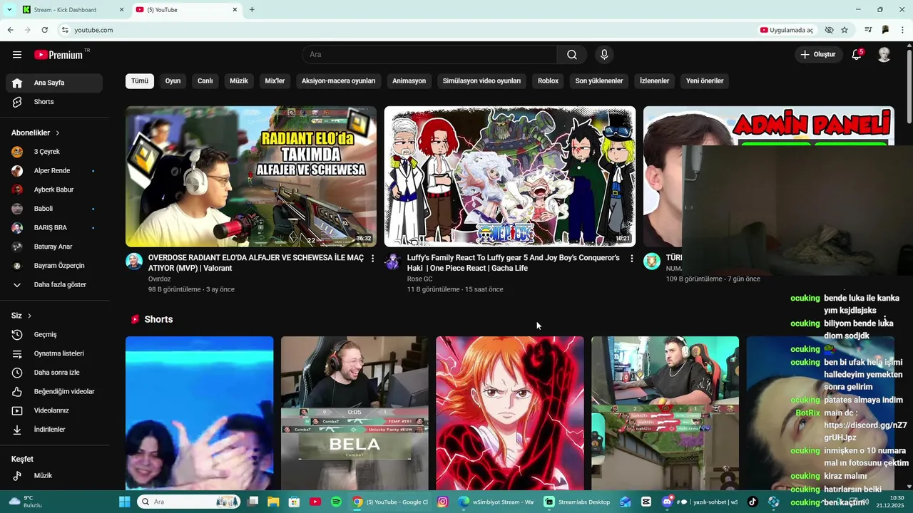913x513 pixels.
Task: Open the media control icon in Chrome
Action: pyautogui.click(x=868, y=30)
